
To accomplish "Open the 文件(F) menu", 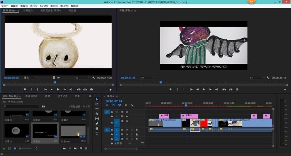I will pos(5,6).
